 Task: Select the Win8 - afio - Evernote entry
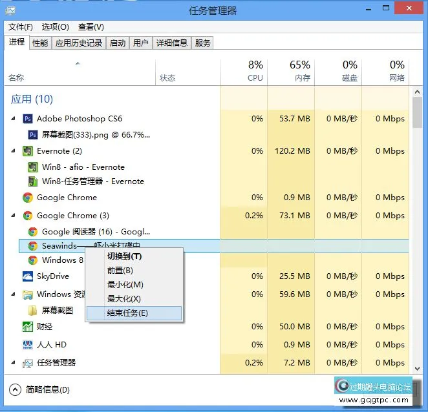[x=83, y=167]
